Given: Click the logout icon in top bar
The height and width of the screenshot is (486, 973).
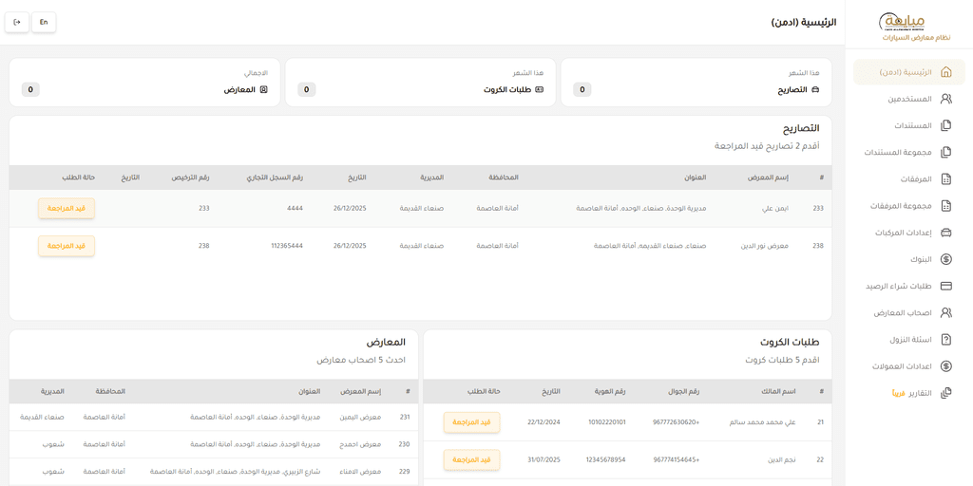Looking at the screenshot, I should (17, 22).
